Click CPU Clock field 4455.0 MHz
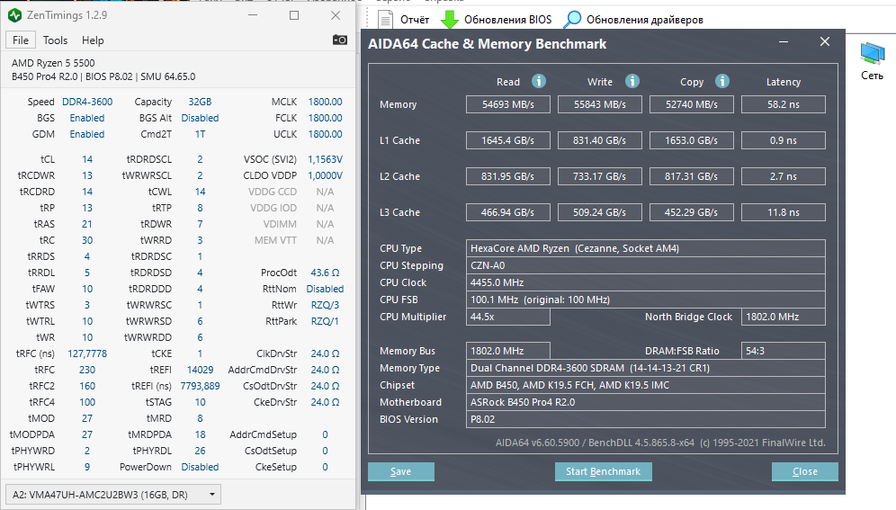The height and width of the screenshot is (510, 896). click(646, 282)
